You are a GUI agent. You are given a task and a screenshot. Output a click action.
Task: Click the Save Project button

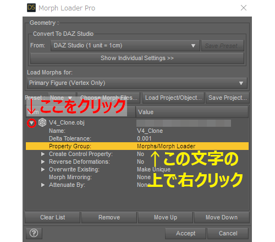pos(228,98)
